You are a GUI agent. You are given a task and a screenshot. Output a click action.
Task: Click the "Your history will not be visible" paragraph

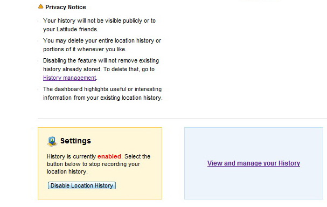coord(99,25)
